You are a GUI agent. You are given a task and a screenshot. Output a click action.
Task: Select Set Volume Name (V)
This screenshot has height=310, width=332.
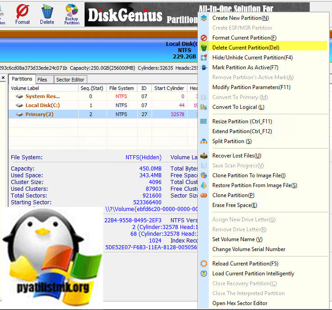coord(238,239)
